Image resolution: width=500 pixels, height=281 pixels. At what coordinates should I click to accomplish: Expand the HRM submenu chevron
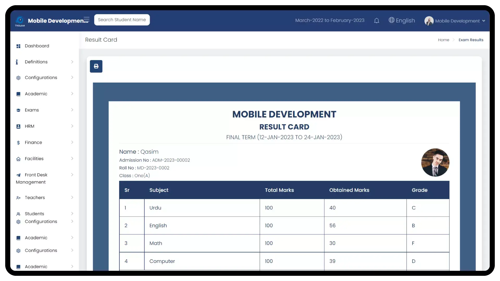click(x=72, y=126)
